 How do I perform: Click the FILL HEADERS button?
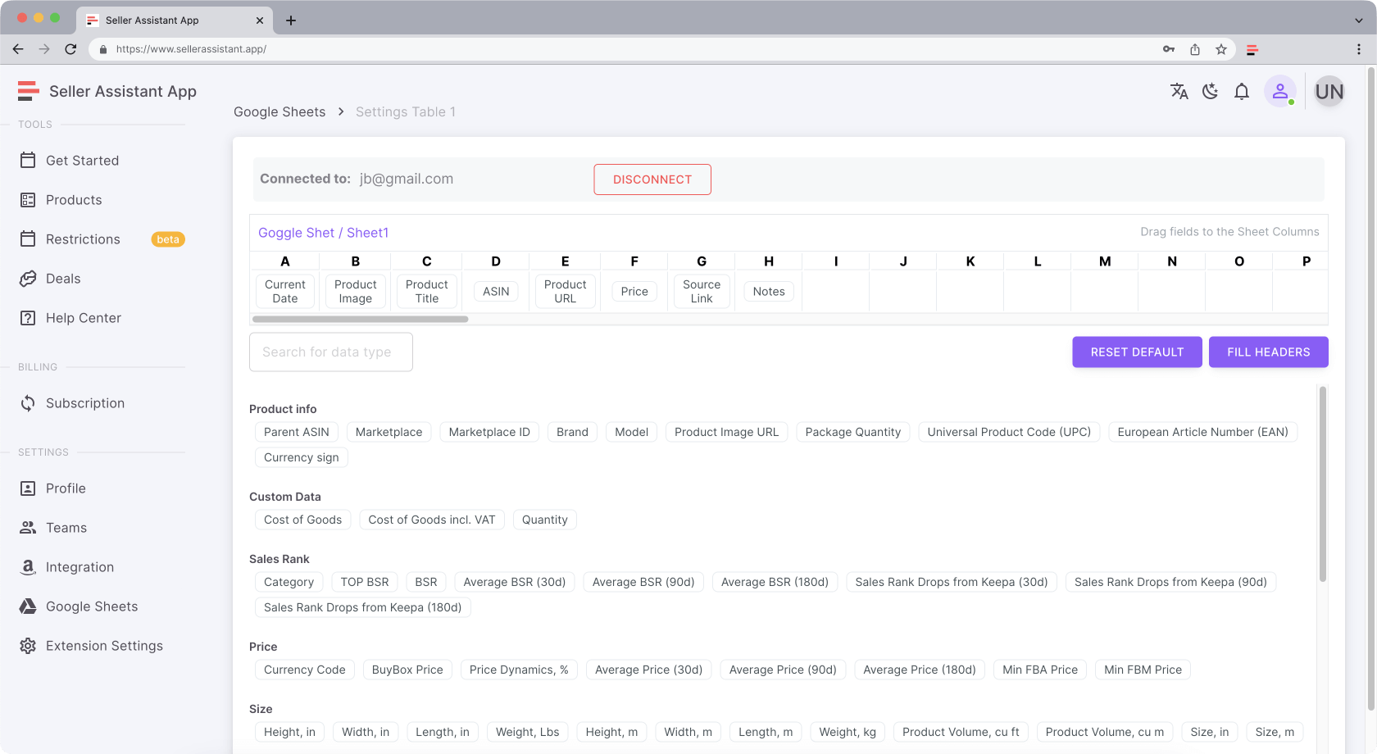1268,352
